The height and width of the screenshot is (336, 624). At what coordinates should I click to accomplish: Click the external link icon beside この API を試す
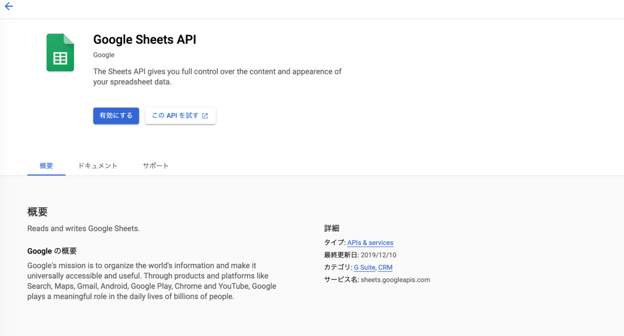point(205,116)
